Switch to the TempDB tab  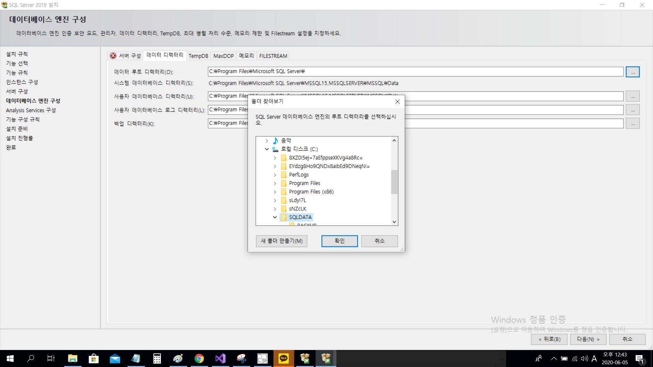(x=198, y=56)
